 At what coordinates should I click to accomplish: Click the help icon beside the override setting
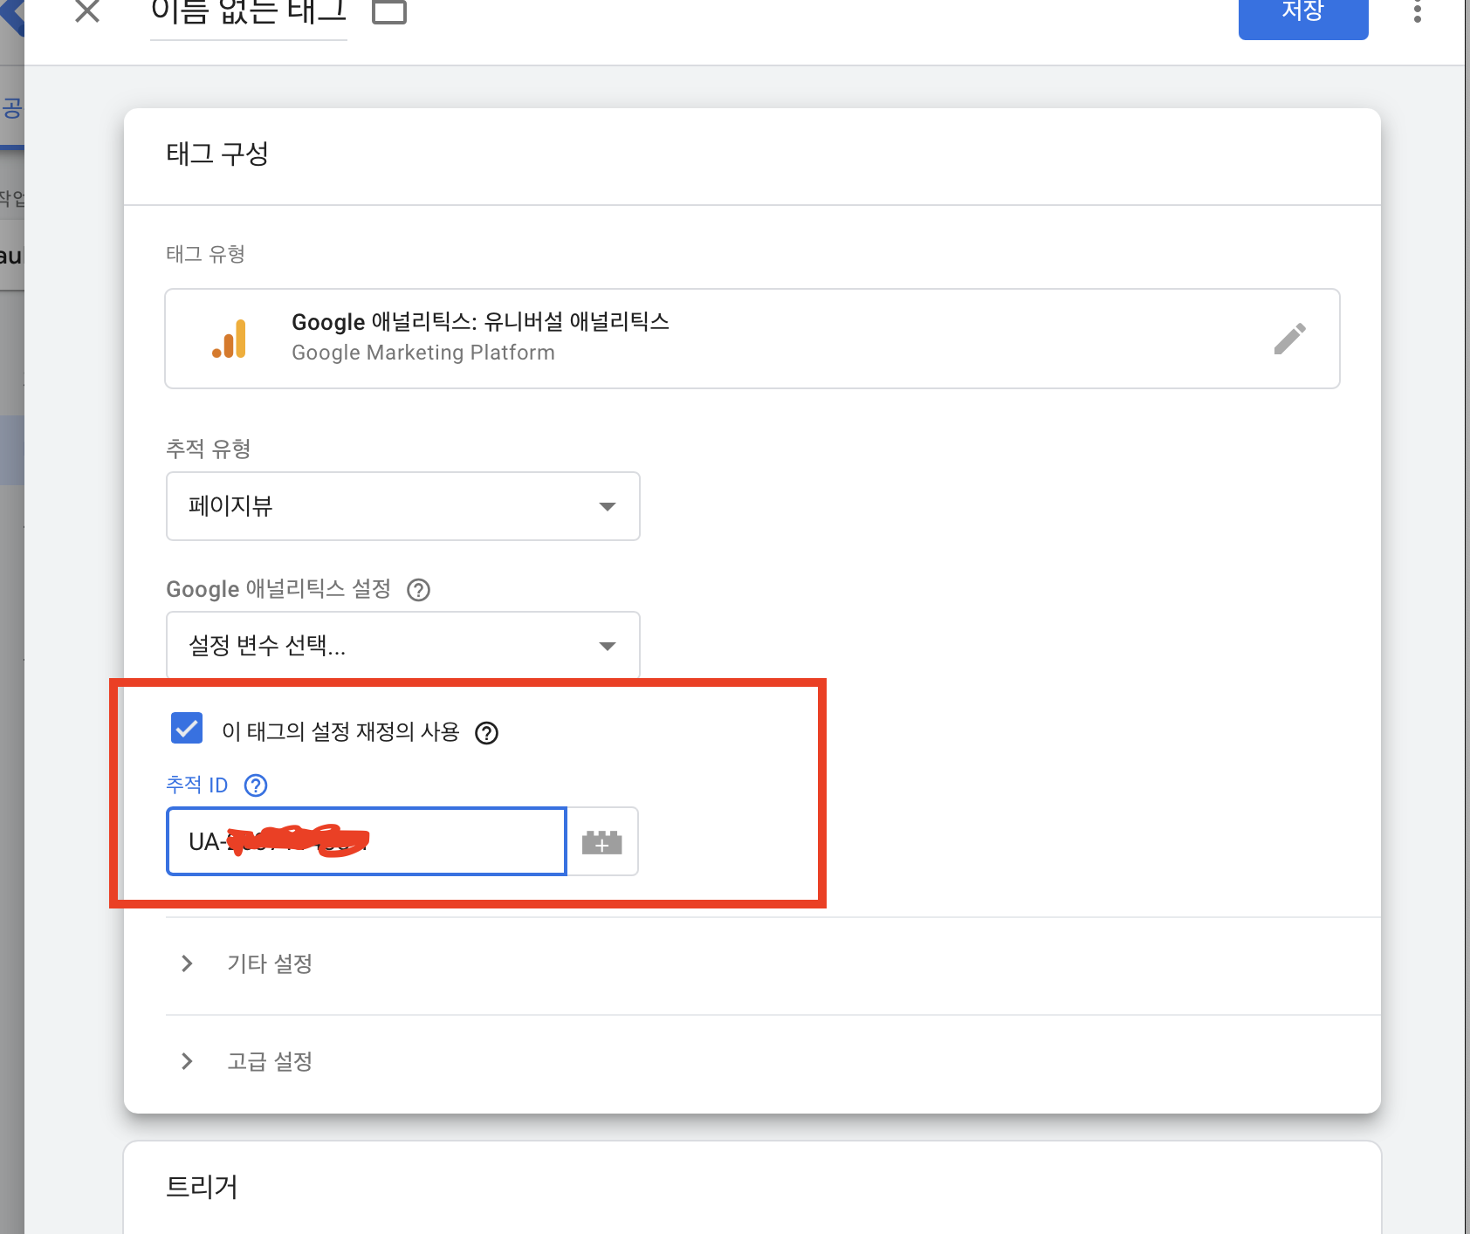click(488, 733)
